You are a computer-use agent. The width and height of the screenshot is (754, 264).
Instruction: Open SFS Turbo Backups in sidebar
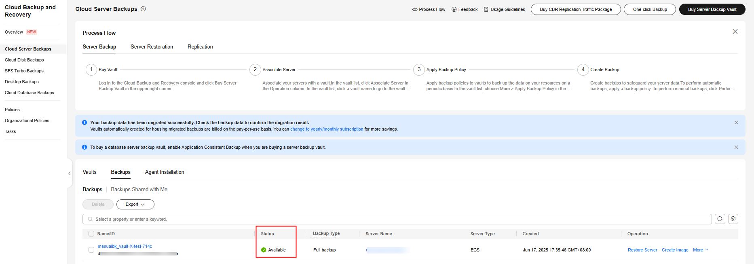[24, 71]
